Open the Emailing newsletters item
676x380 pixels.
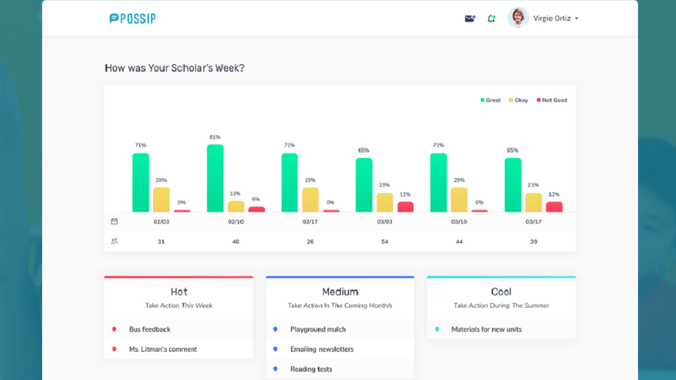pyautogui.click(x=339, y=349)
